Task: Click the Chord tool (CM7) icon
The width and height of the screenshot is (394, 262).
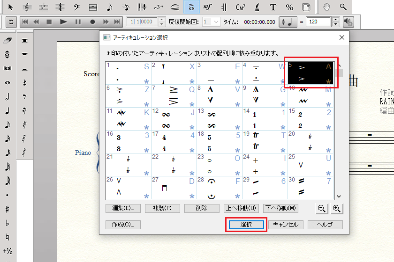Action: point(241,7)
